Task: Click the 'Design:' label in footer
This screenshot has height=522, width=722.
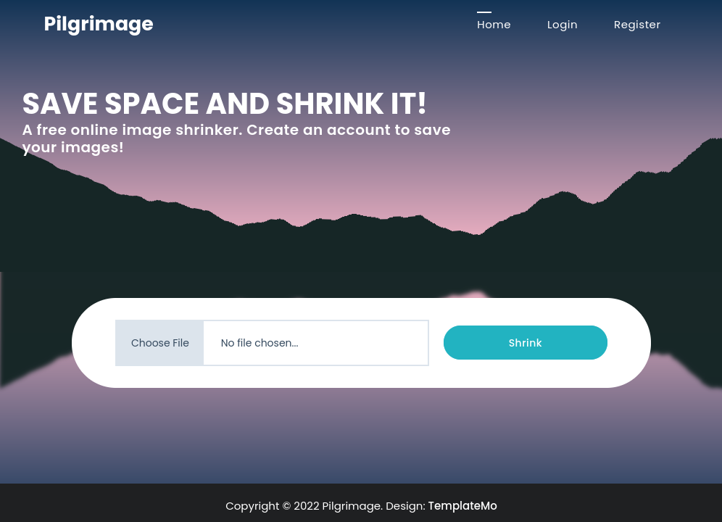Action: tap(405, 506)
